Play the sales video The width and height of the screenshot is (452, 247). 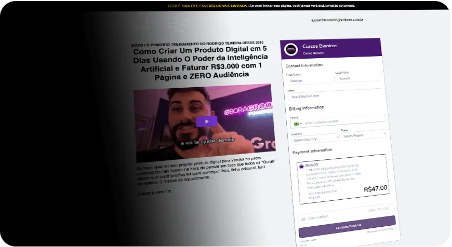point(207,121)
